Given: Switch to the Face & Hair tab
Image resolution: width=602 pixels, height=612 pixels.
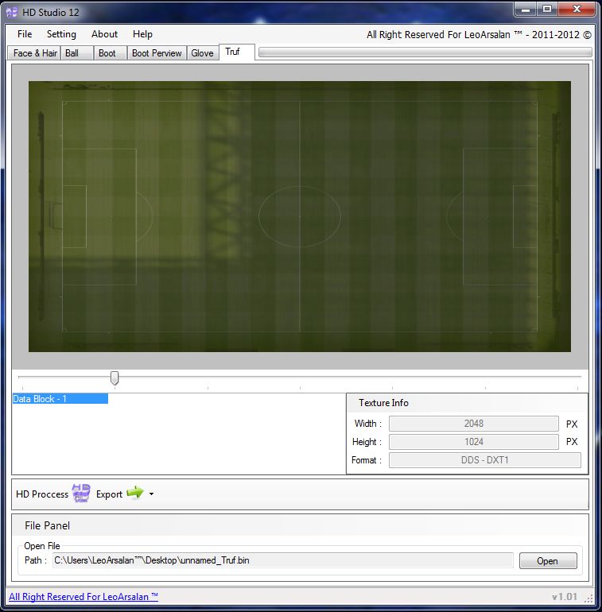Looking at the screenshot, I should 35,53.
